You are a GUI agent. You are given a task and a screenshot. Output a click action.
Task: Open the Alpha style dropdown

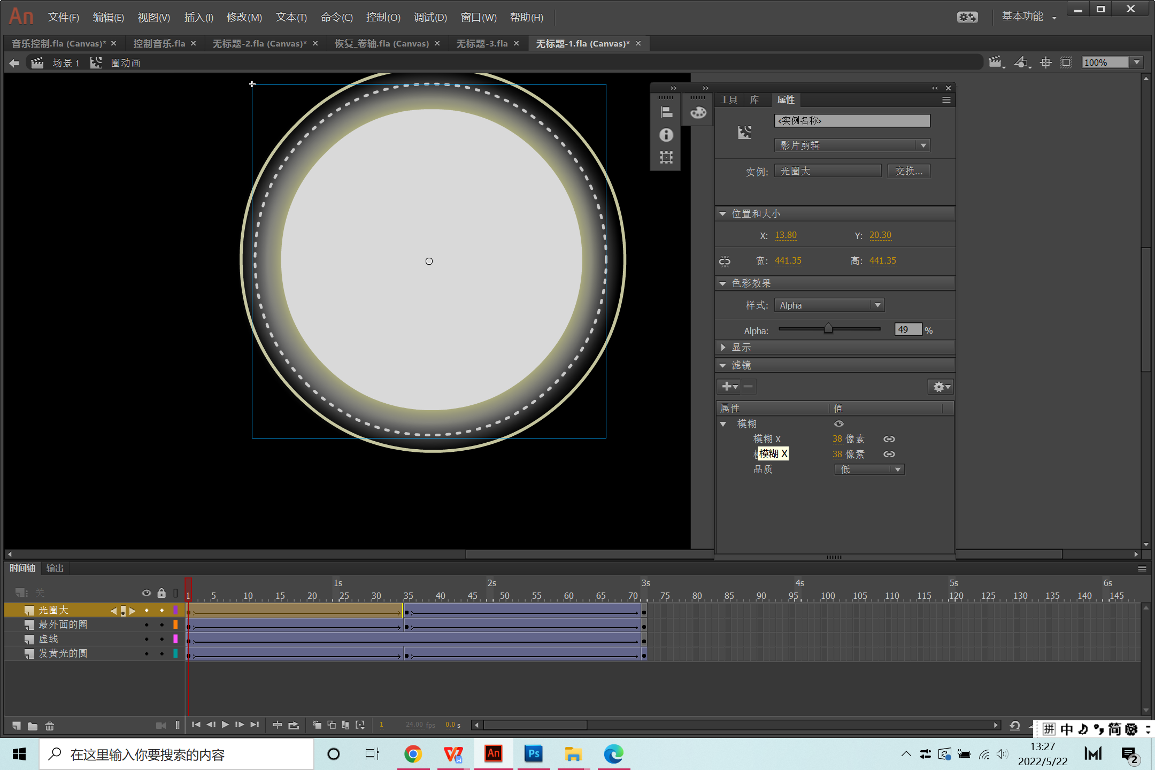coord(829,305)
